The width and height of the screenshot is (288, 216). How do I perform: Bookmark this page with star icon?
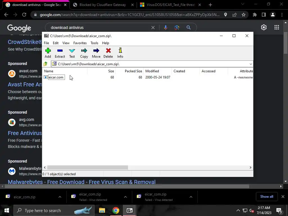(x=243, y=15)
